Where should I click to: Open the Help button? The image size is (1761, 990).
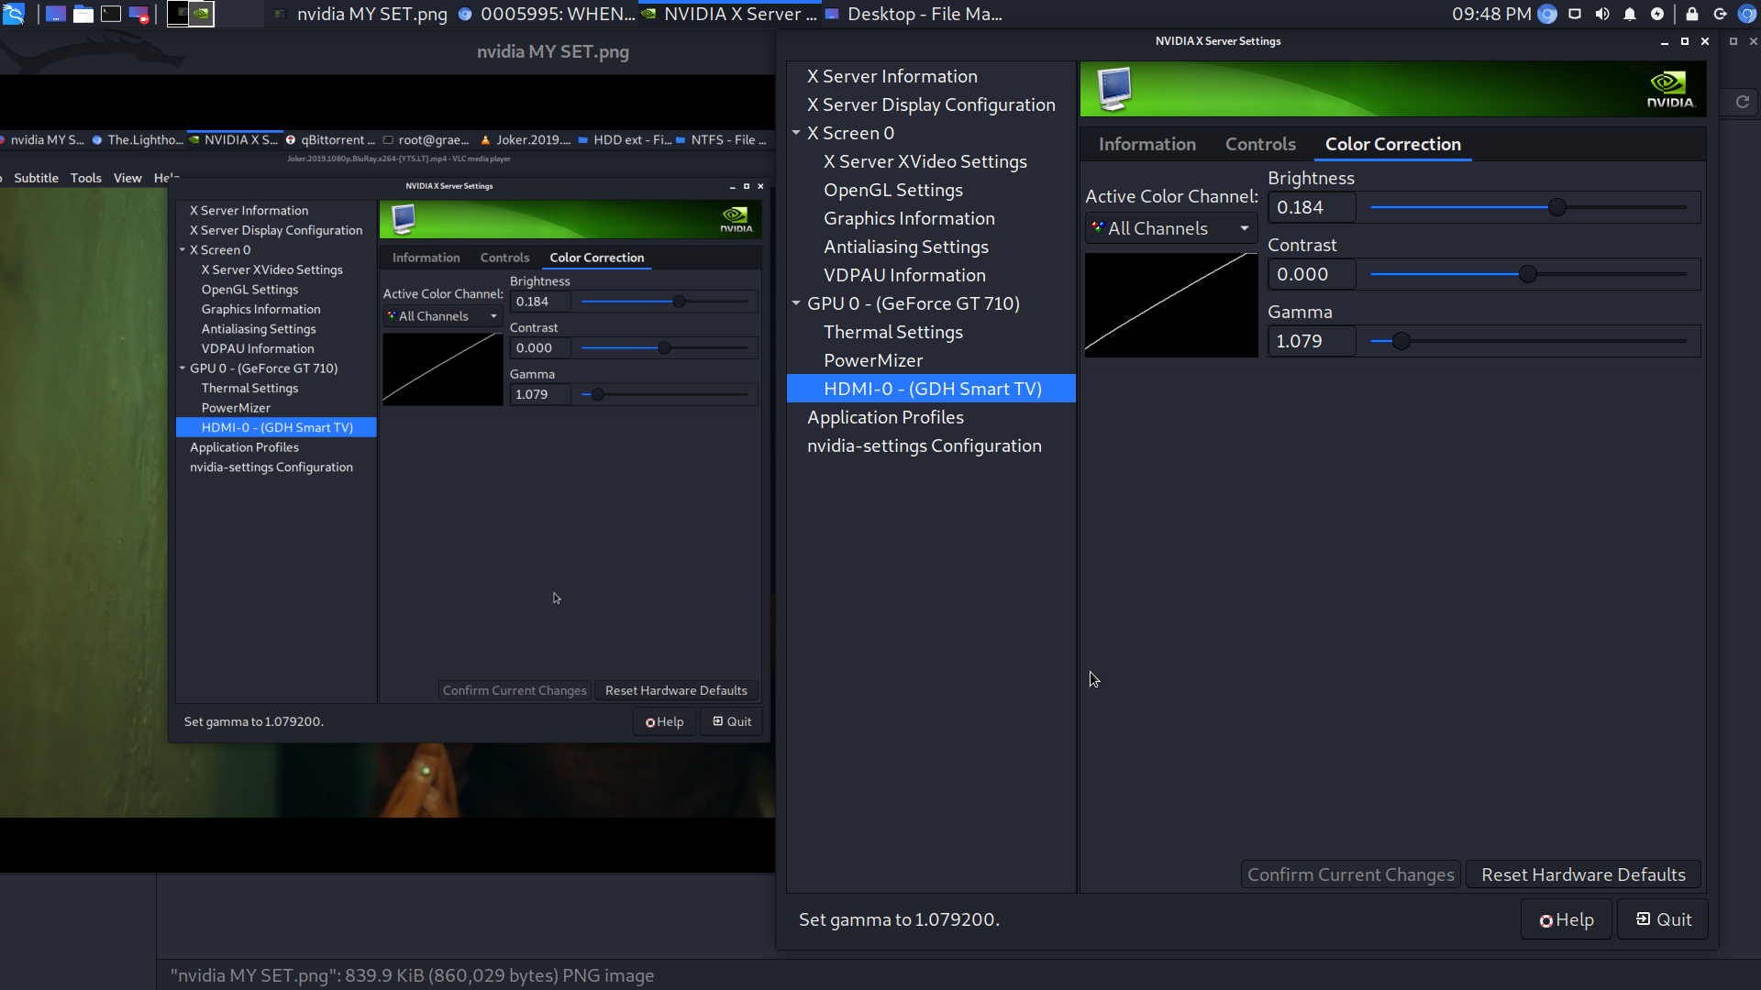pyautogui.click(x=1566, y=919)
